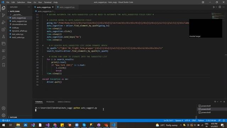This screenshot has height=128, width=227.
Task: Open Run and Debug view
Action: 4,22
